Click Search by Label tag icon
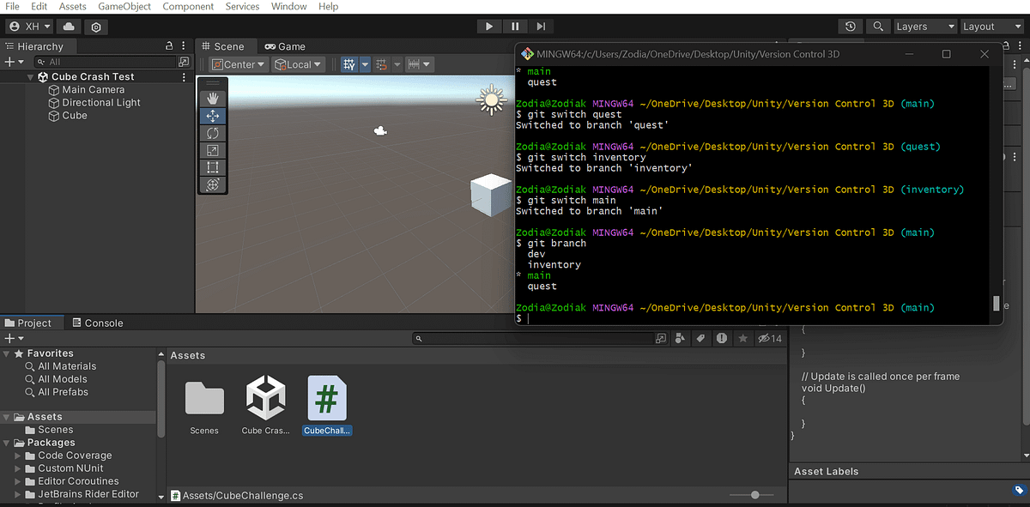 [x=701, y=339]
